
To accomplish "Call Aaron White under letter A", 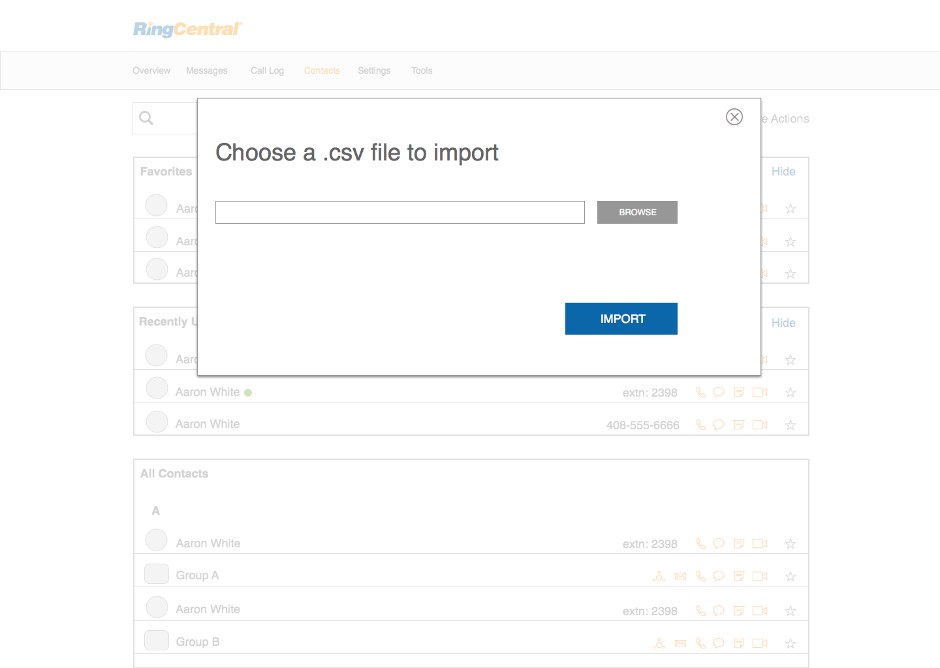I will point(700,543).
